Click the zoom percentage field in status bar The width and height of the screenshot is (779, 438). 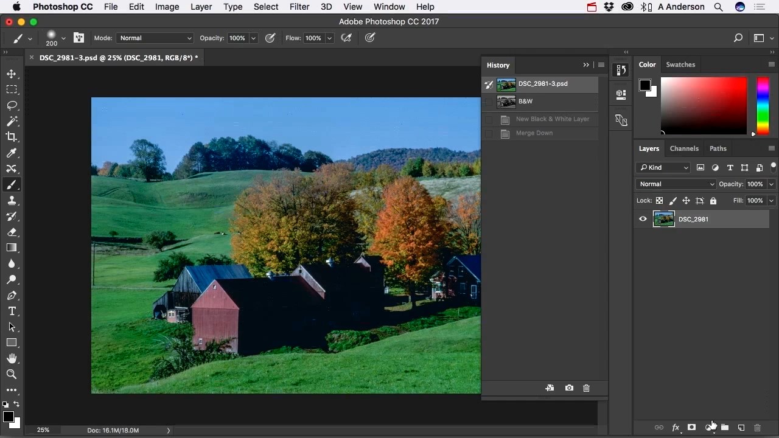43,430
